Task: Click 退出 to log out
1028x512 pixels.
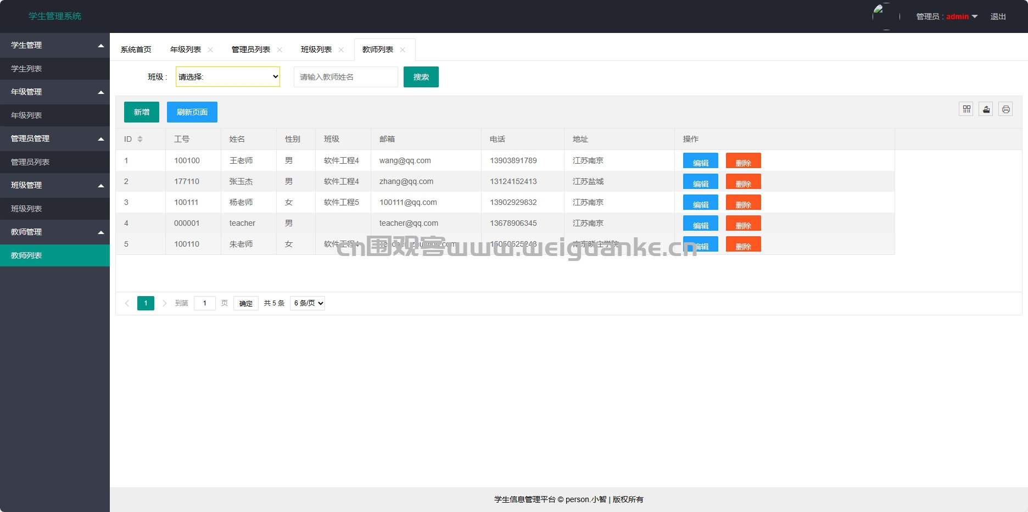Action: [x=998, y=16]
